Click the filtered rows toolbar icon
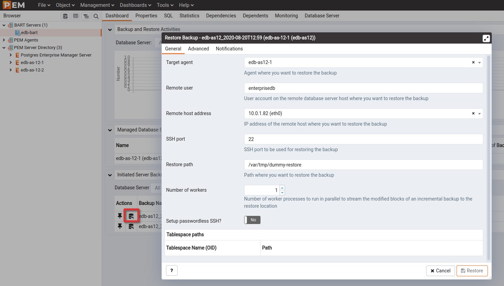The width and height of the screenshot is (504, 286). point(86,16)
